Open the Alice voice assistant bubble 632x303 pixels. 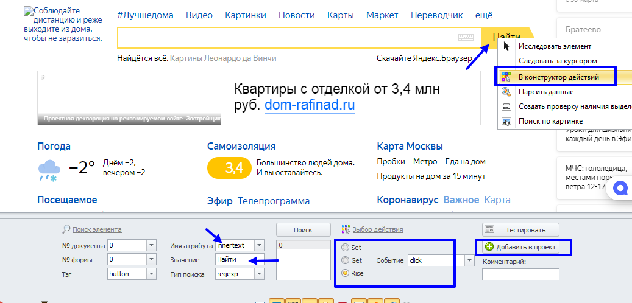pos(620,188)
